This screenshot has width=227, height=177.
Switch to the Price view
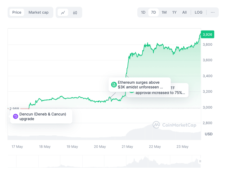17,12
